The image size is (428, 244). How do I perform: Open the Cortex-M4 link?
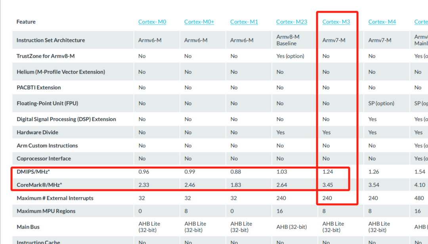(x=382, y=22)
